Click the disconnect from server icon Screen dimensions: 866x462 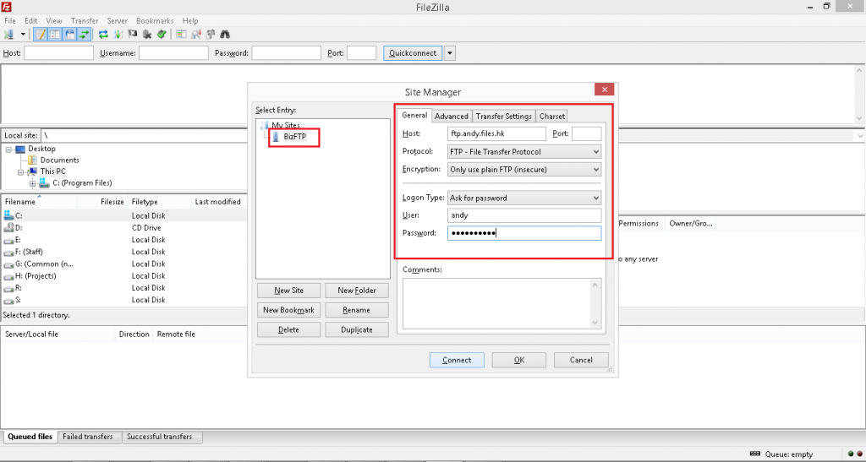[147, 34]
